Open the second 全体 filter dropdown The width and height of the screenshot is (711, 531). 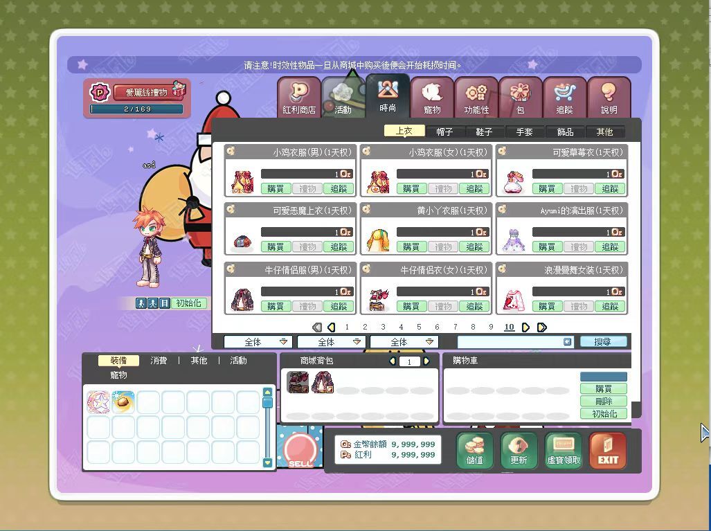click(x=331, y=342)
